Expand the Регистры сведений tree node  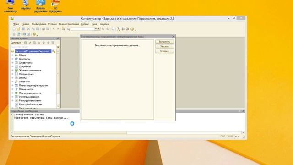click(12, 97)
